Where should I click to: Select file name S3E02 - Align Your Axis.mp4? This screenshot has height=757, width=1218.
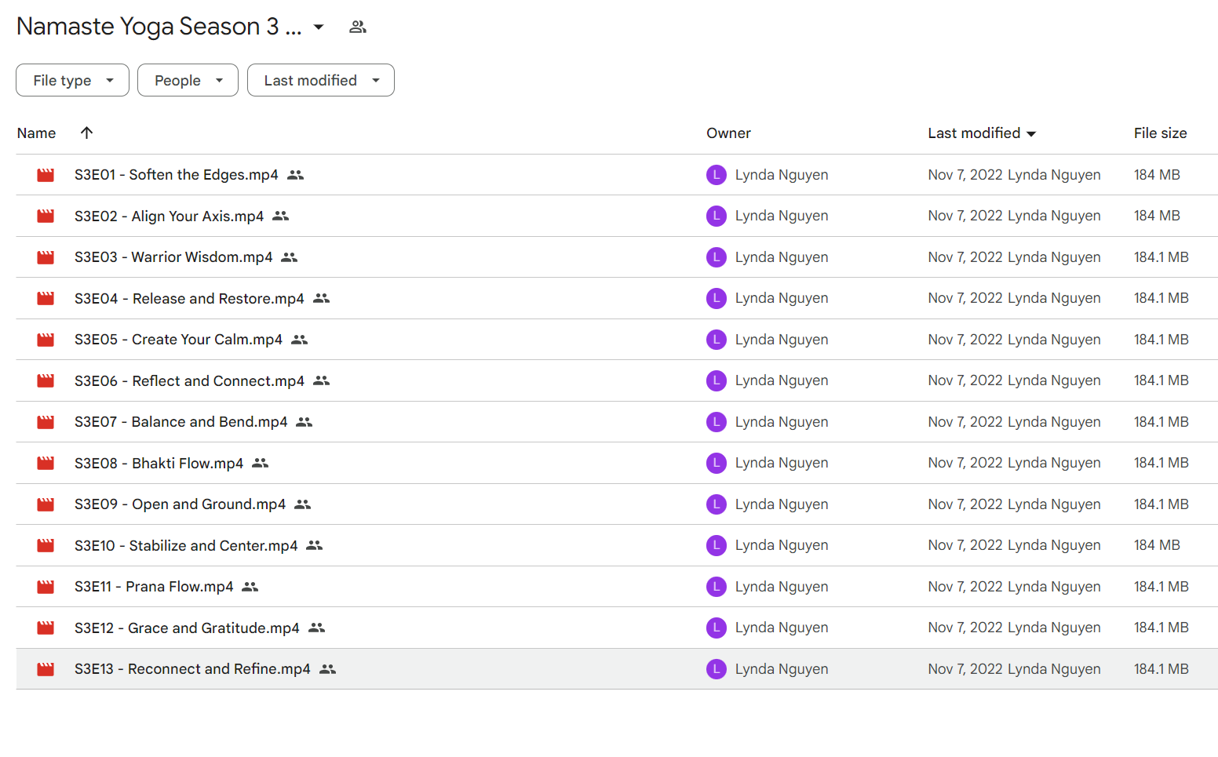click(x=170, y=216)
